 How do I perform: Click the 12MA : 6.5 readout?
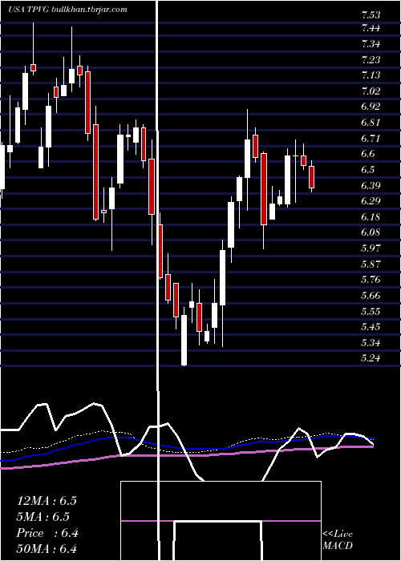(47, 501)
